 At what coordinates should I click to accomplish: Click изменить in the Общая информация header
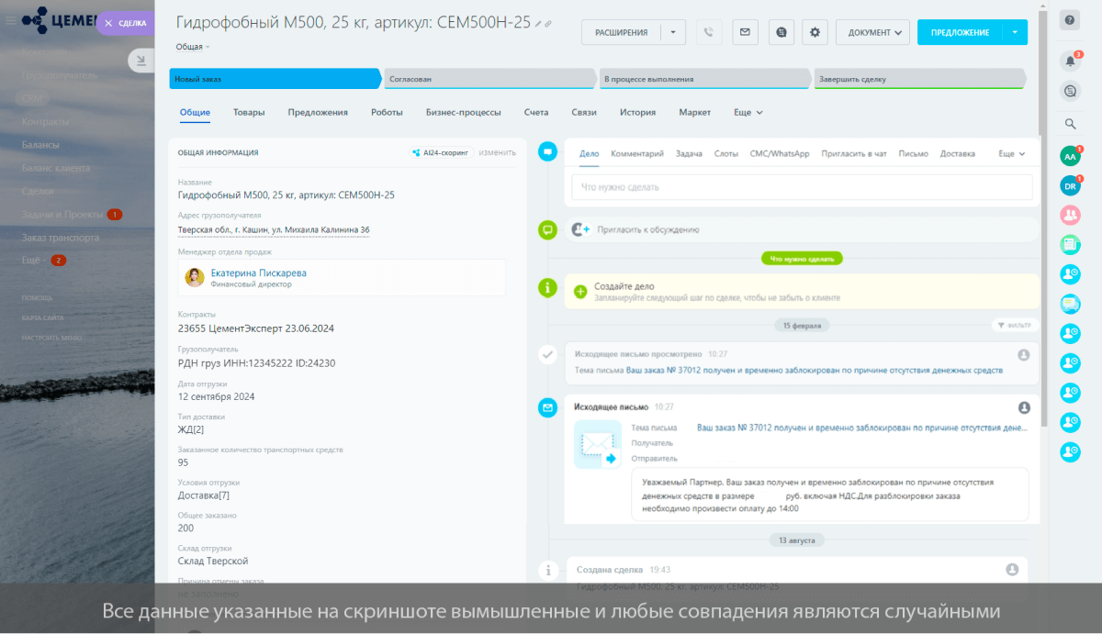click(497, 152)
